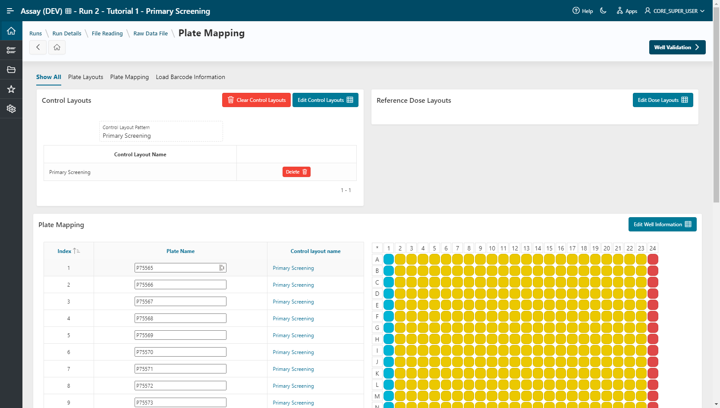The image size is (720, 408).
Task: Select plate row H header
Action: coord(377,339)
